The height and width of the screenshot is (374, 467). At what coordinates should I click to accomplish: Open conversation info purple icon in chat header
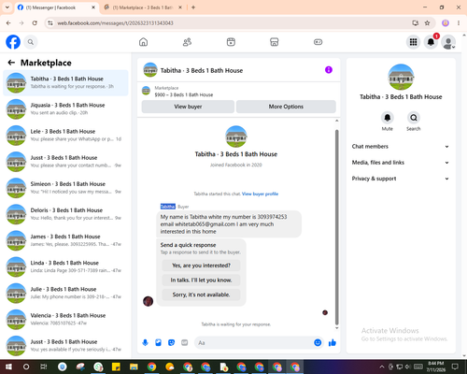coord(329,70)
